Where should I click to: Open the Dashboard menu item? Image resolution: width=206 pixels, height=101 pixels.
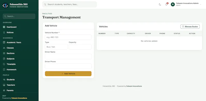tap(19, 27)
